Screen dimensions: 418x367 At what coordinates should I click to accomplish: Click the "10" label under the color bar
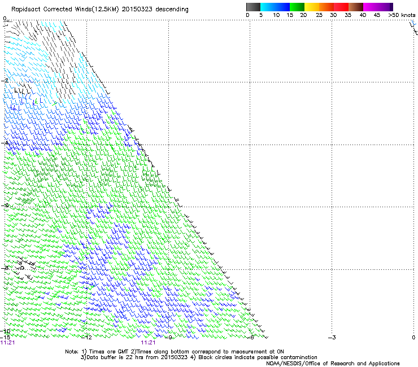276,15
